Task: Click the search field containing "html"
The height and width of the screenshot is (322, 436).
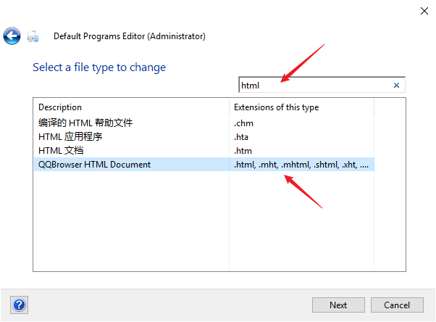Action: [x=314, y=86]
